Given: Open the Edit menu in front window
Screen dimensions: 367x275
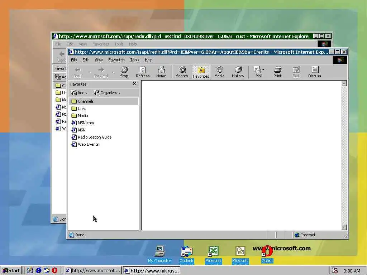Looking at the screenshot, I should [86, 60].
